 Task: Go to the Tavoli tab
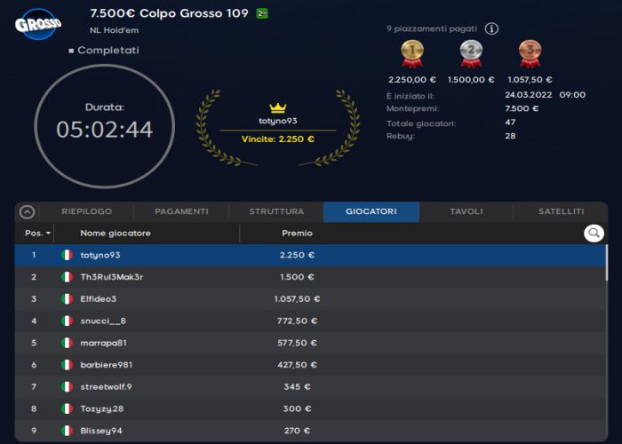click(466, 211)
